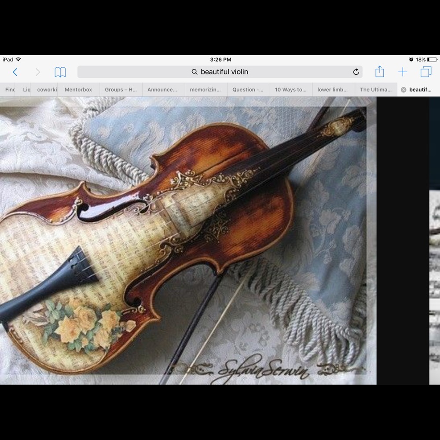440x440 pixels.
Task: Close the current beautiful violin tab
Action: [403, 90]
